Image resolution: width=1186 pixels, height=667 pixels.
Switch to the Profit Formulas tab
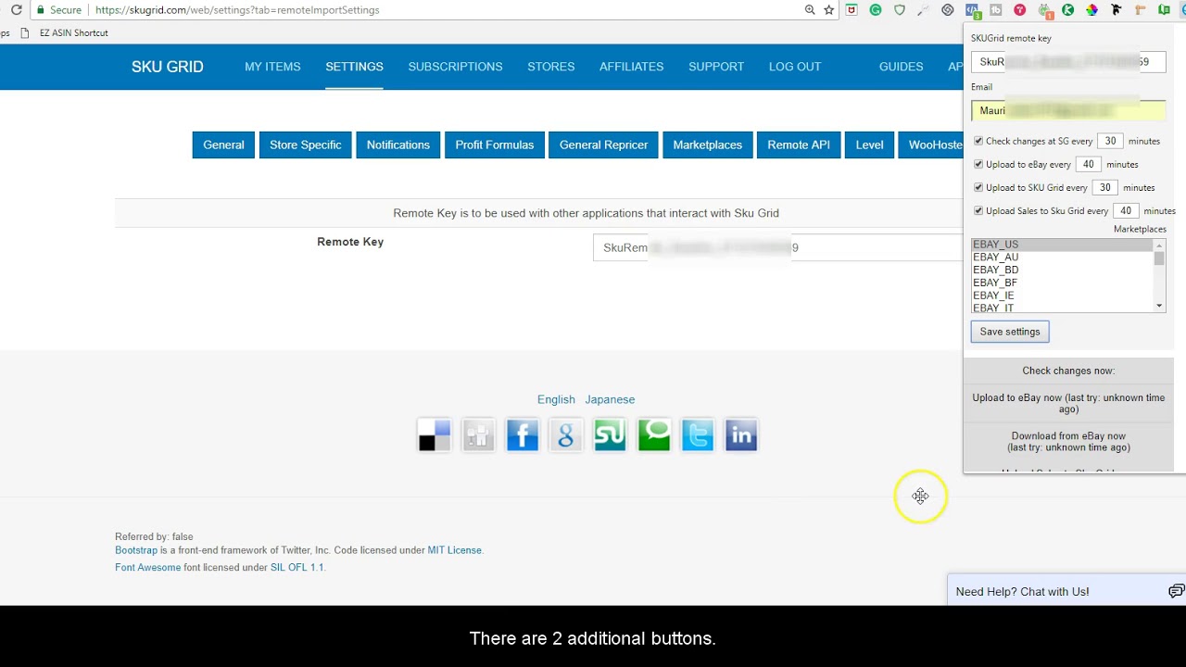pyautogui.click(x=494, y=145)
